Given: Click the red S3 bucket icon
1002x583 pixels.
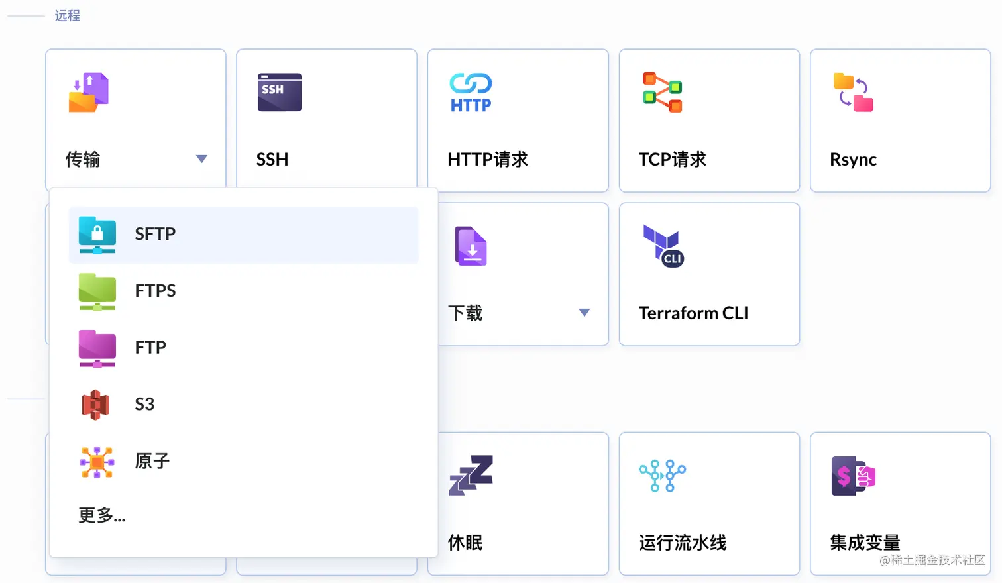Looking at the screenshot, I should click(x=95, y=405).
